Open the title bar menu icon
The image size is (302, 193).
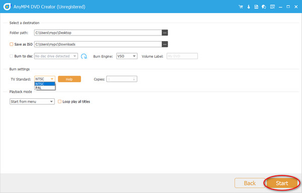(272, 7)
